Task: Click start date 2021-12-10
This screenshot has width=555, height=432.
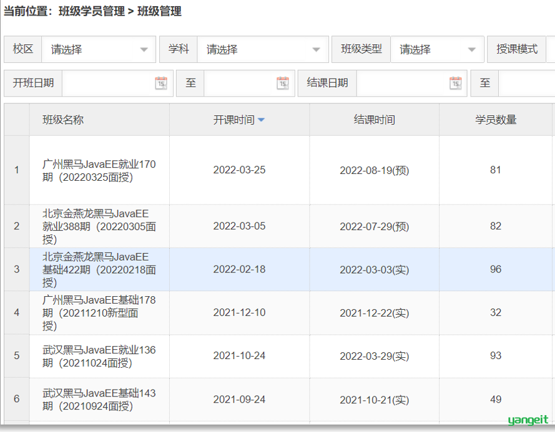Action: [239, 313]
